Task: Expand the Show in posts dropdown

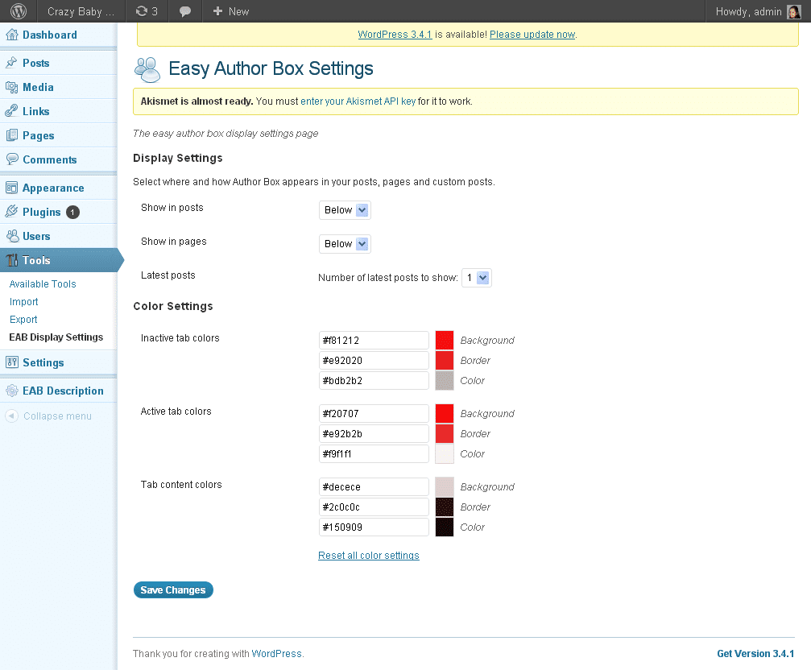Action: [346, 210]
